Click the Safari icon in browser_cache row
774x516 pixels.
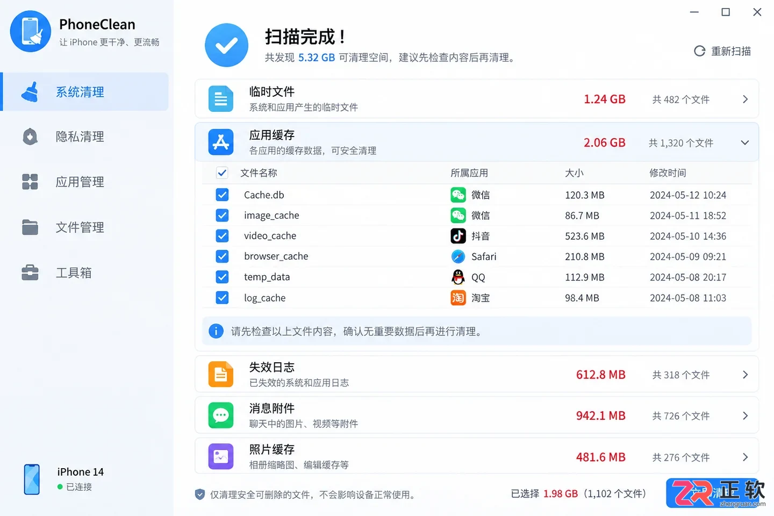point(458,256)
